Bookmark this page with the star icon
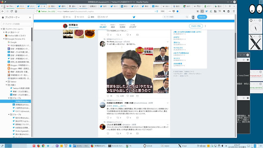 (178, 11)
